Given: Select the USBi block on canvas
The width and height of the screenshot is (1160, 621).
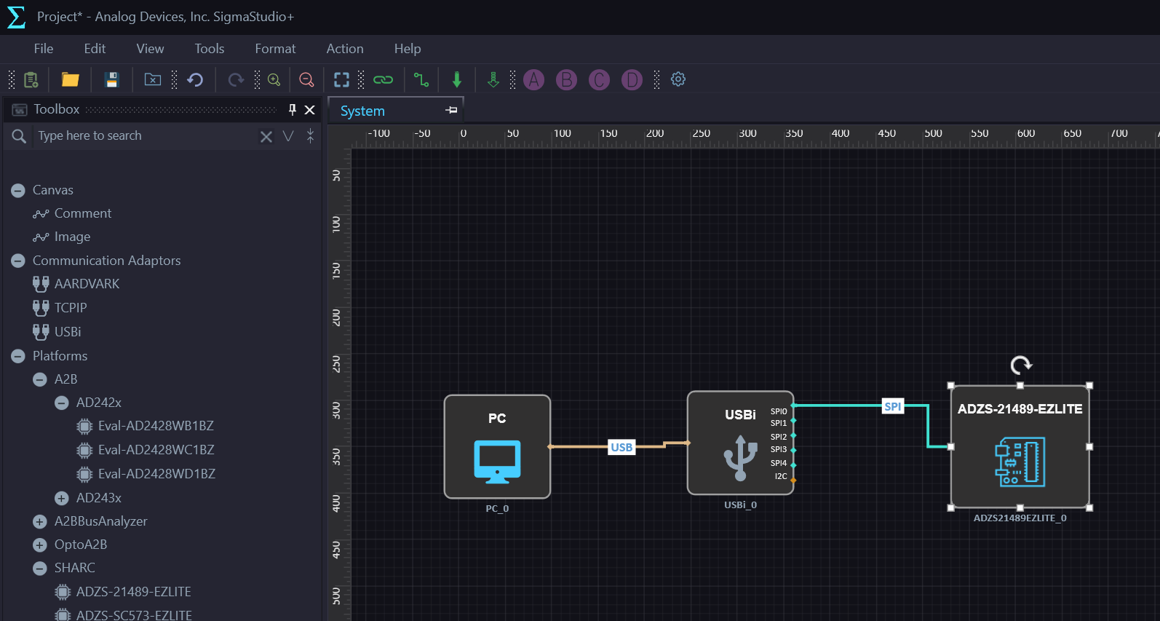Looking at the screenshot, I should pyautogui.click(x=740, y=443).
